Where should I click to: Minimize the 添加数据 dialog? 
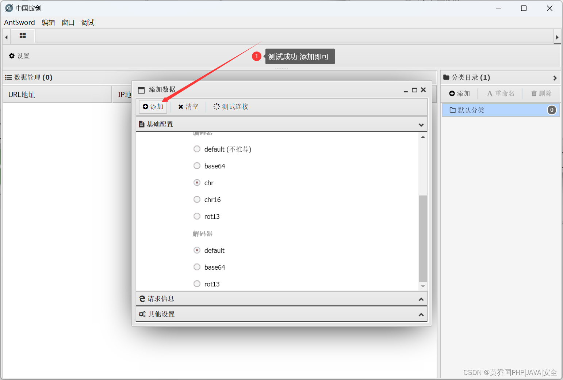pyautogui.click(x=406, y=90)
